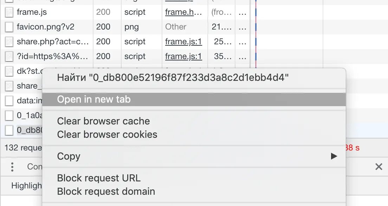Click the favicon.png?v2 request name

tap(45, 27)
